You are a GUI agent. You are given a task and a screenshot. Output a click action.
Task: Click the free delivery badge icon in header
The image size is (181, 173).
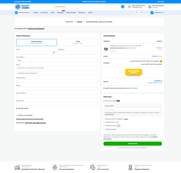[150, 7]
